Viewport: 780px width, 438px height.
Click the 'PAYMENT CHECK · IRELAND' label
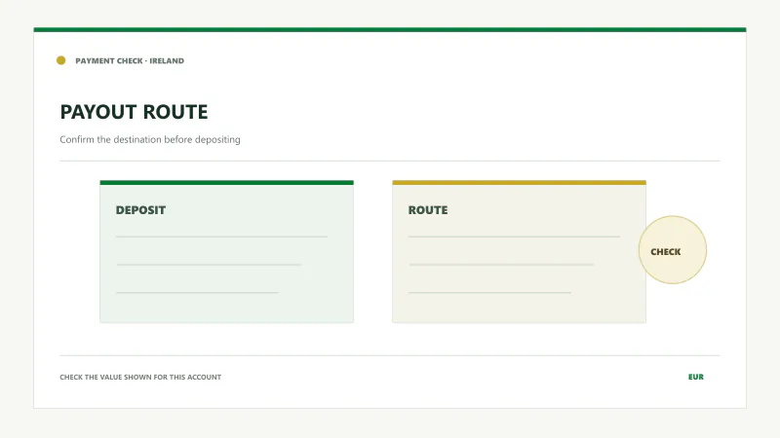point(130,60)
